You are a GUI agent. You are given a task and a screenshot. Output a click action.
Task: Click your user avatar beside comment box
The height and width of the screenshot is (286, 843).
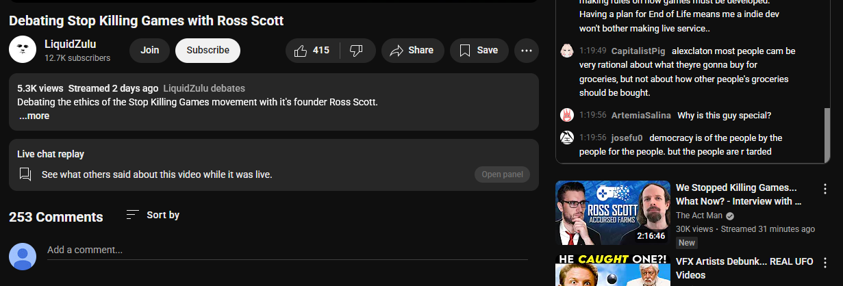(x=23, y=256)
